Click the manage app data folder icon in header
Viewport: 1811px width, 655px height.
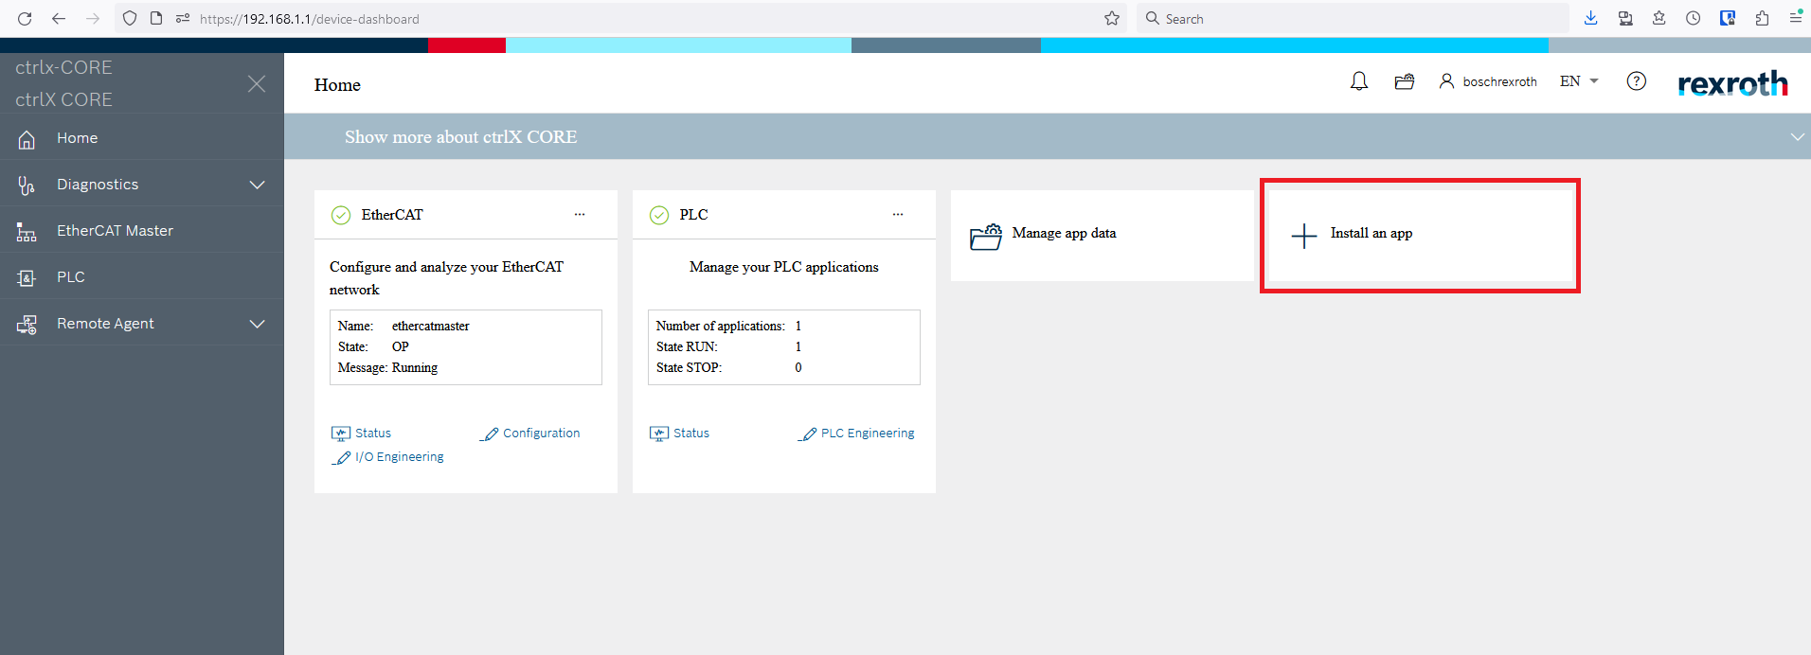(x=1404, y=81)
